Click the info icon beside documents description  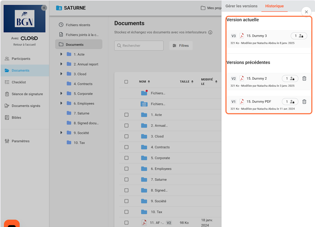click(210, 33)
